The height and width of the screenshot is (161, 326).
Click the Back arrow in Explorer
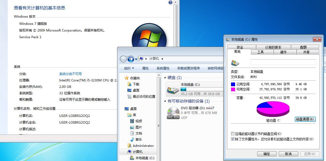(x=123, y=59)
